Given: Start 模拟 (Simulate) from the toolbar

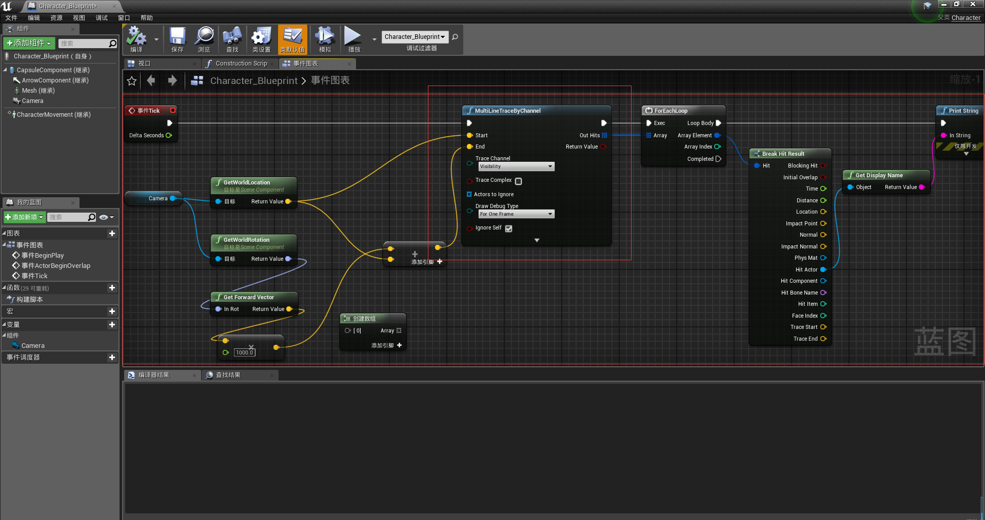Looking at the screenshot, I should 324,39.
